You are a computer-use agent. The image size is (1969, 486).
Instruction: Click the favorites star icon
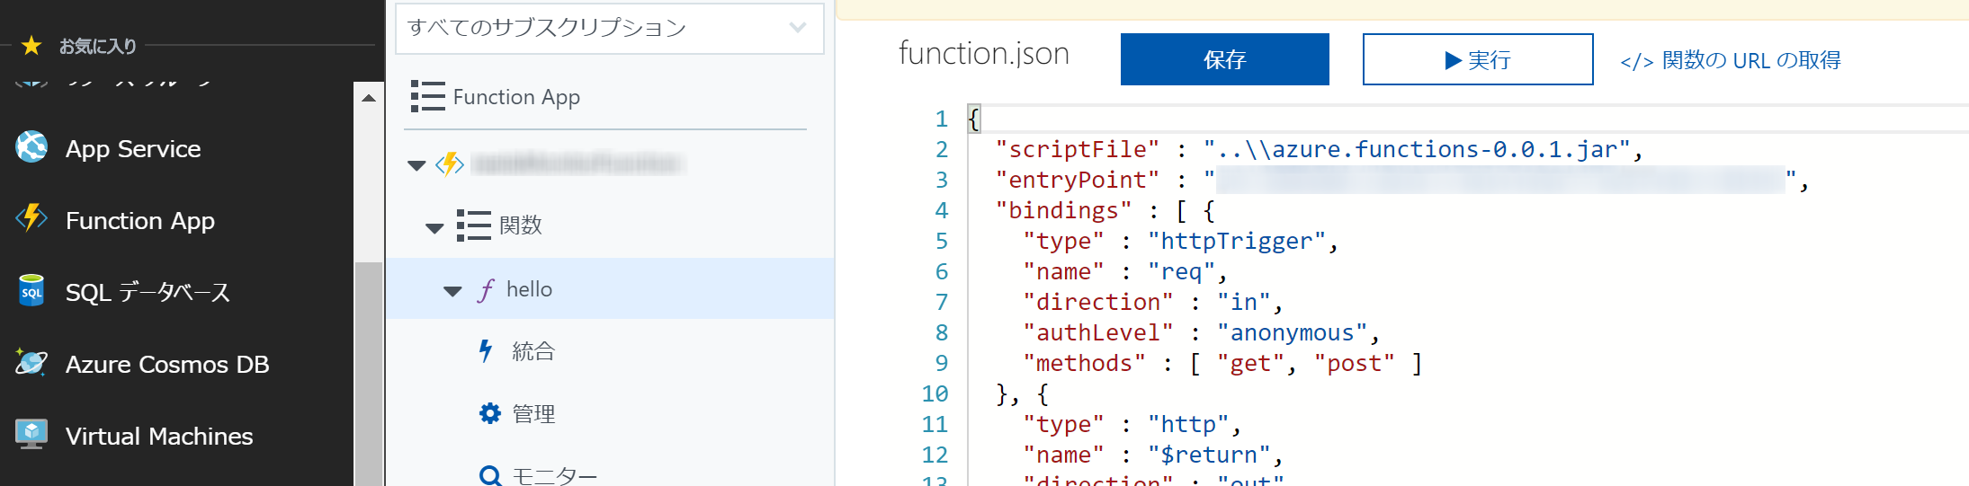[x=31, y=45]
